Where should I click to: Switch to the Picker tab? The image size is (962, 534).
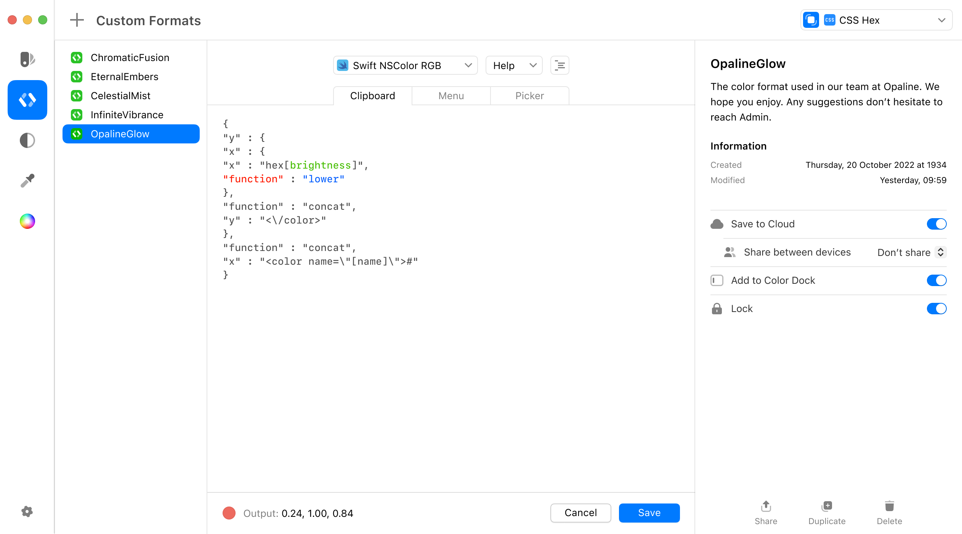click(530, 96)
